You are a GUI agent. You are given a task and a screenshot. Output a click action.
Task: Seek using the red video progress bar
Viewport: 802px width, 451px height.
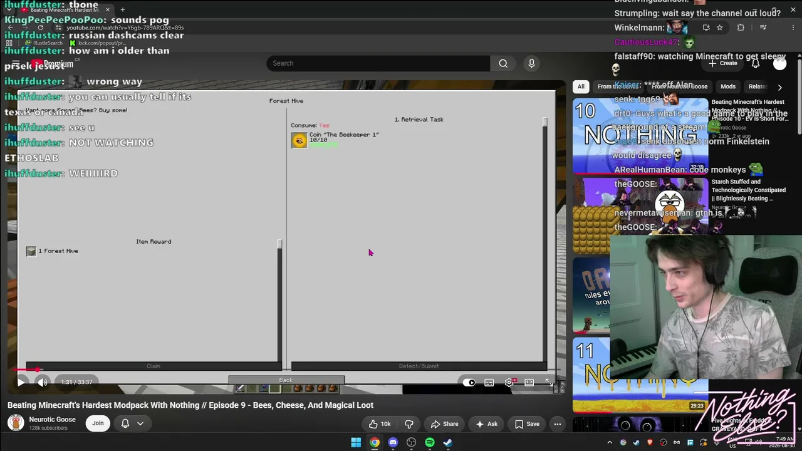tap(286, 370)
